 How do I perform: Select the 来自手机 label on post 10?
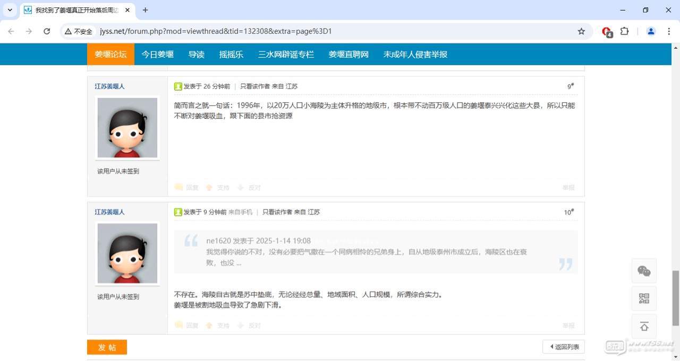point(241,212)
